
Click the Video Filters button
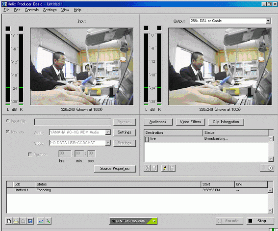pyautogui.click(x=190, y=122)
